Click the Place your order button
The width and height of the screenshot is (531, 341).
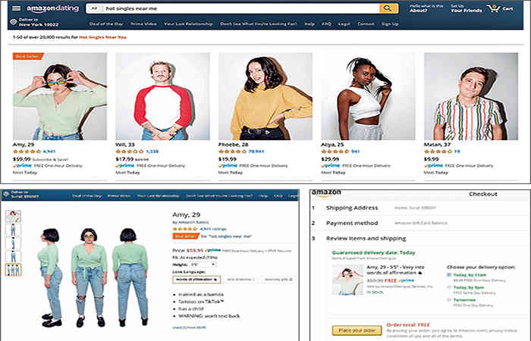[357, 330]
